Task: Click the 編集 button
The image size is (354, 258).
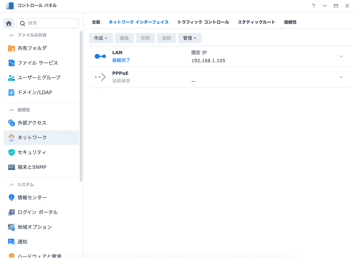Action: (x=124, y=38)
